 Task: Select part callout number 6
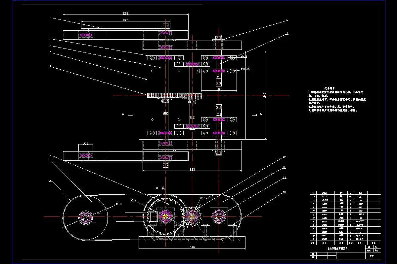coord(287,20)
